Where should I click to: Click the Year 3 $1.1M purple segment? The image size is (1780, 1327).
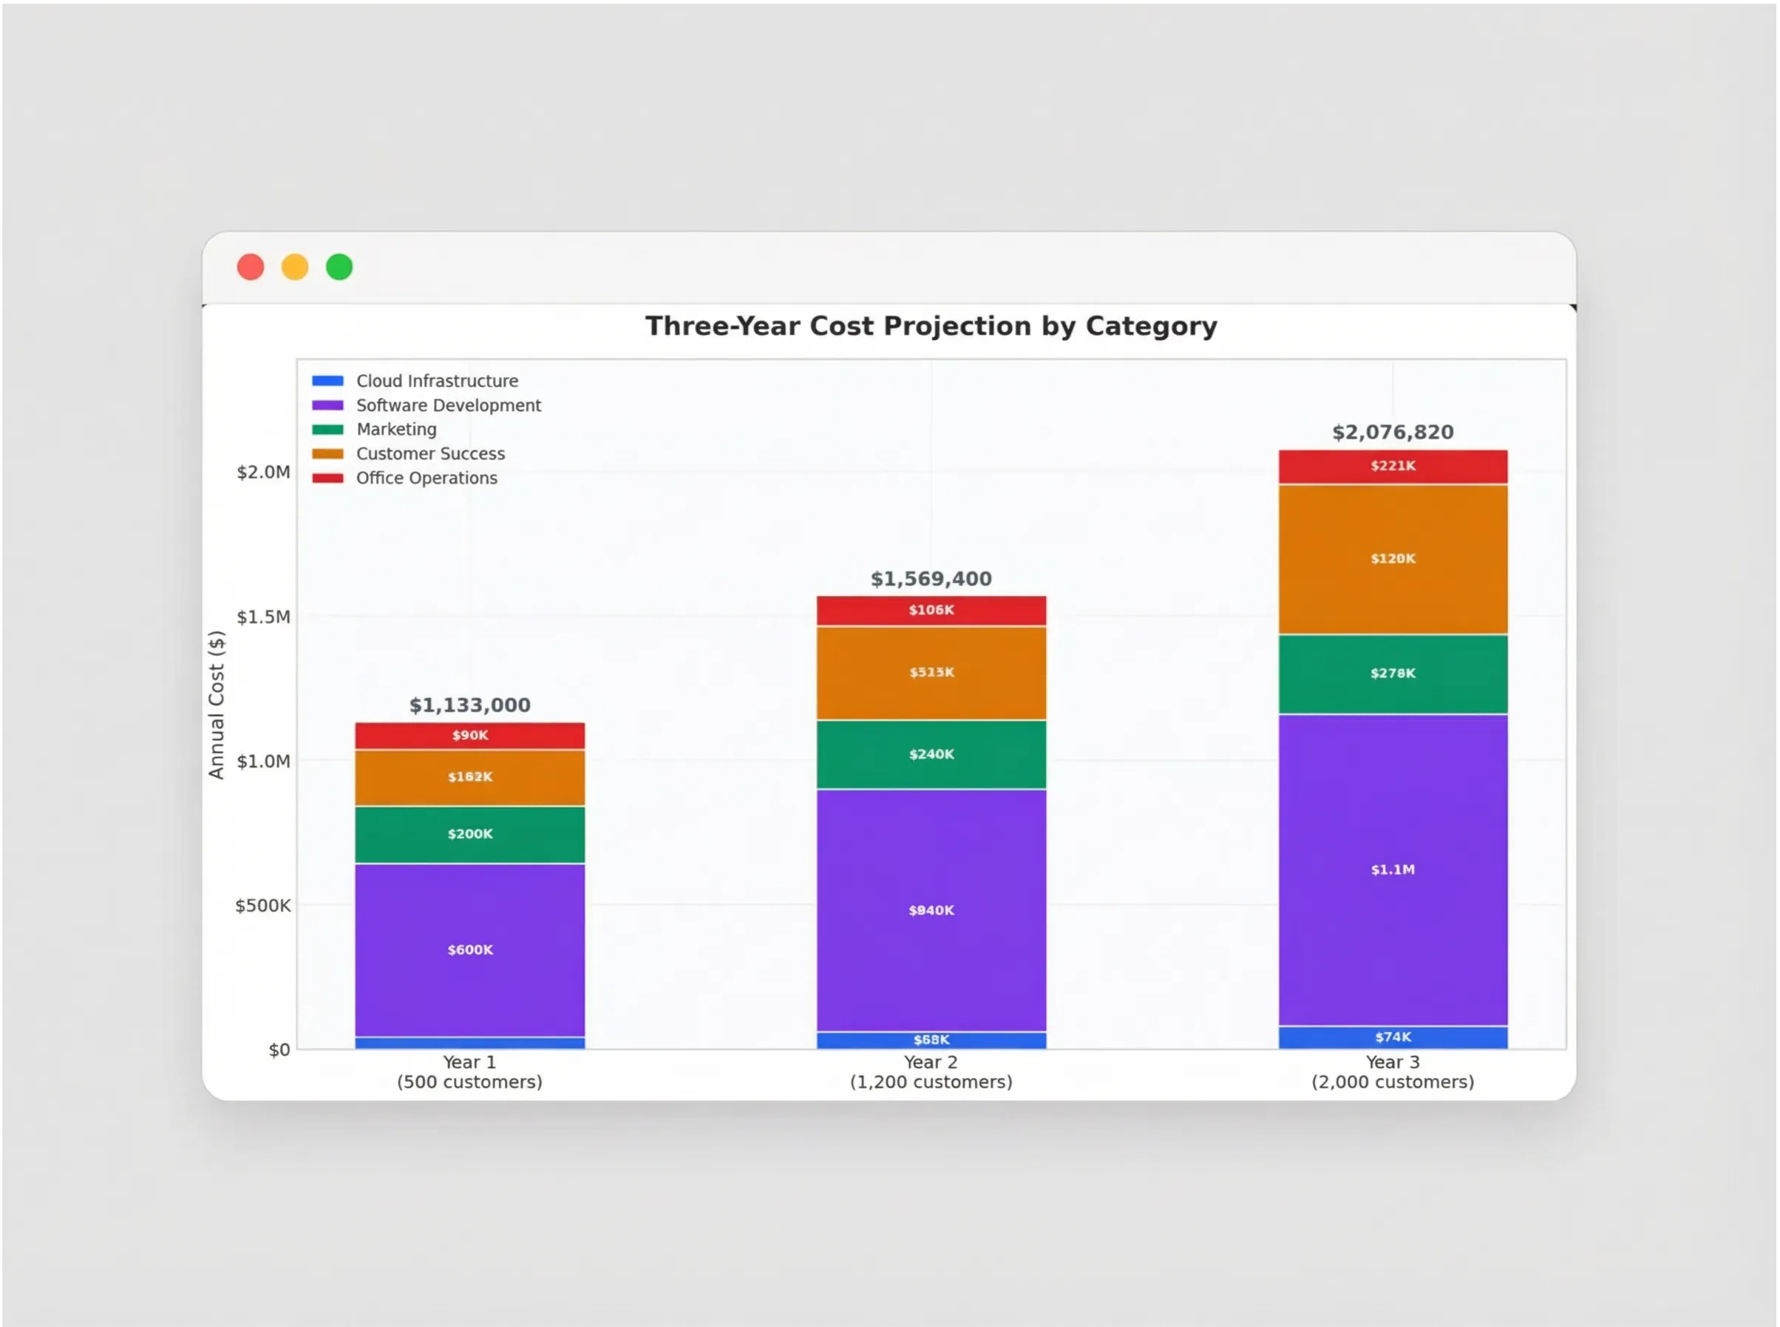tap(1392, 869)
